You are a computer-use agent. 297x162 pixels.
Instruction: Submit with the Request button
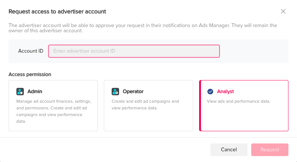(270, 150)
